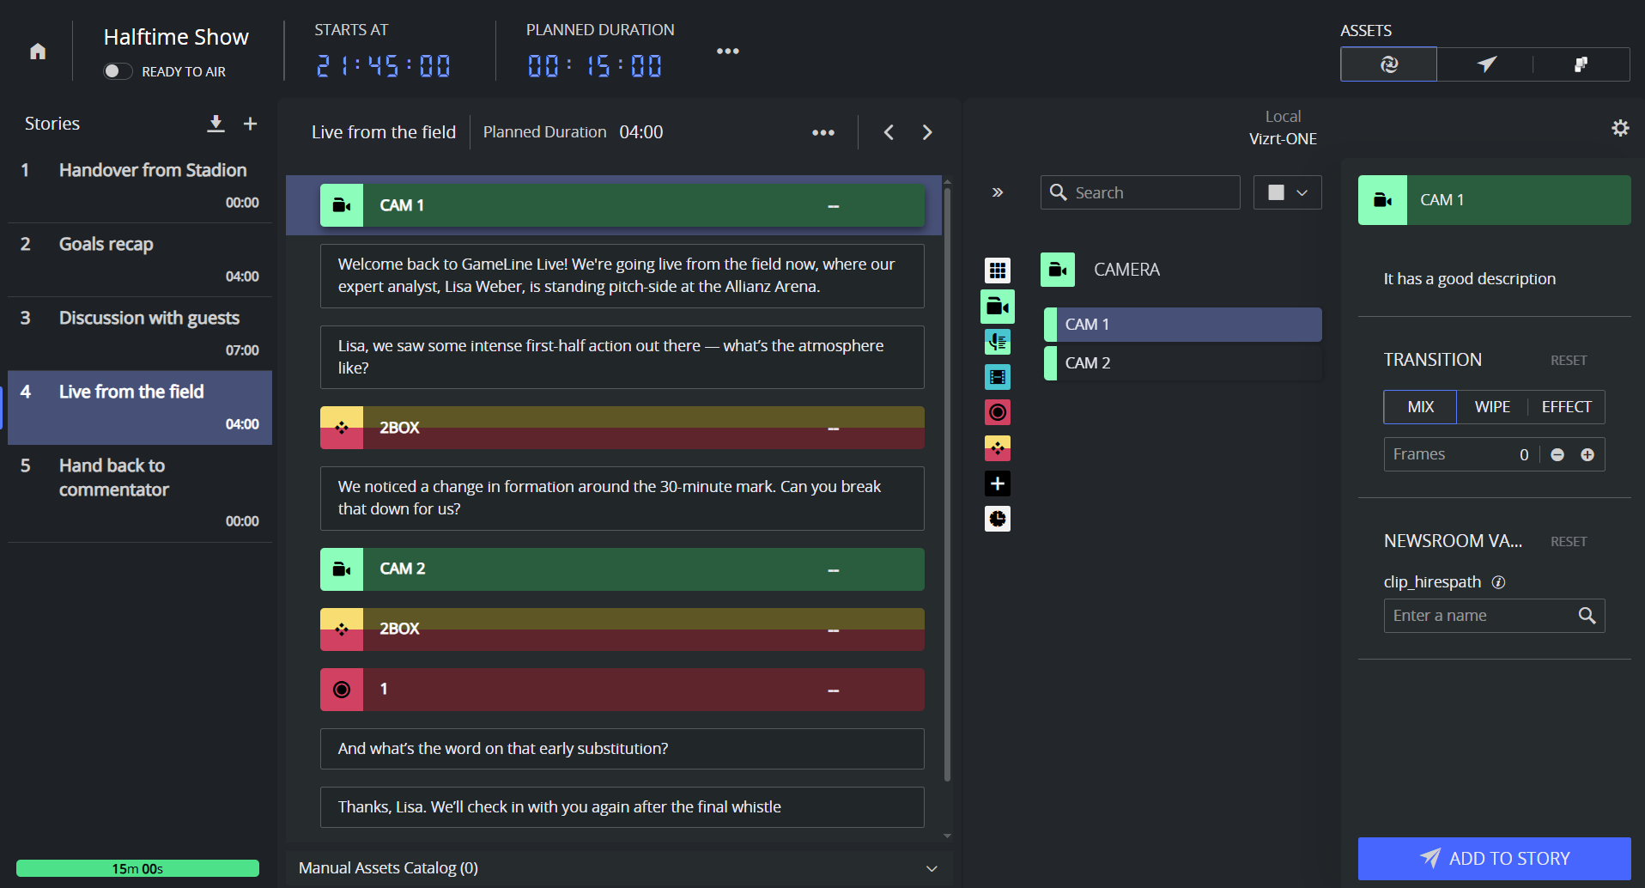Click the Add to Story button
The height and width of the screenshot is (888, 1645).
pos(1494,859)
